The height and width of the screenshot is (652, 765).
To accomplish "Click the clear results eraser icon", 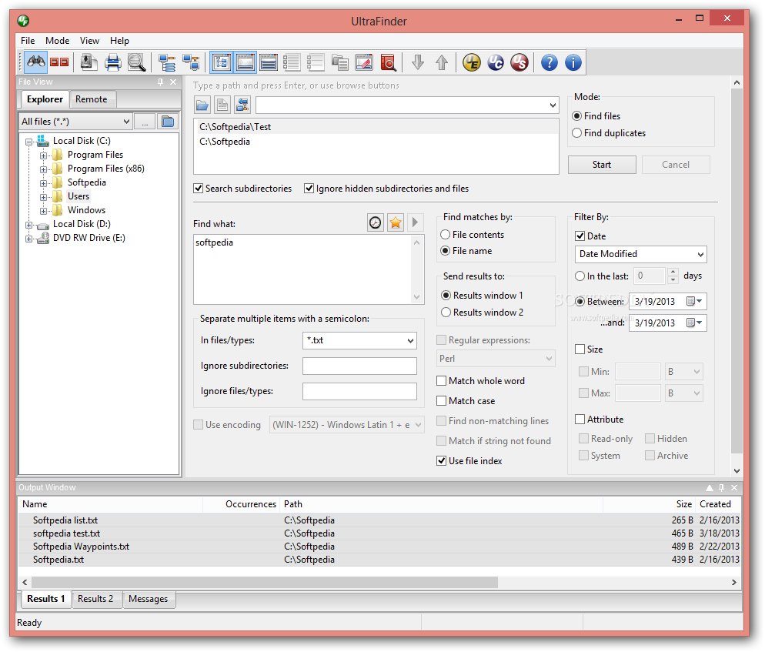I will 363,62.
